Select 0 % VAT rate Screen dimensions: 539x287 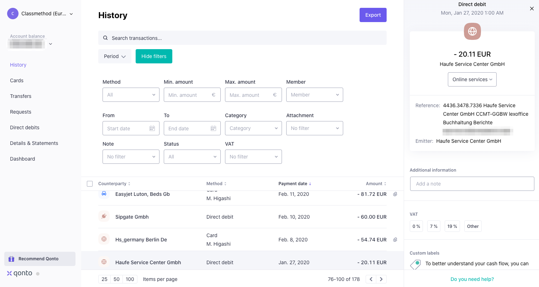click(x=416, y=226)
